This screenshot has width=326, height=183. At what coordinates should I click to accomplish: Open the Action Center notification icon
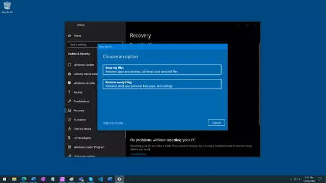point(320,179)
